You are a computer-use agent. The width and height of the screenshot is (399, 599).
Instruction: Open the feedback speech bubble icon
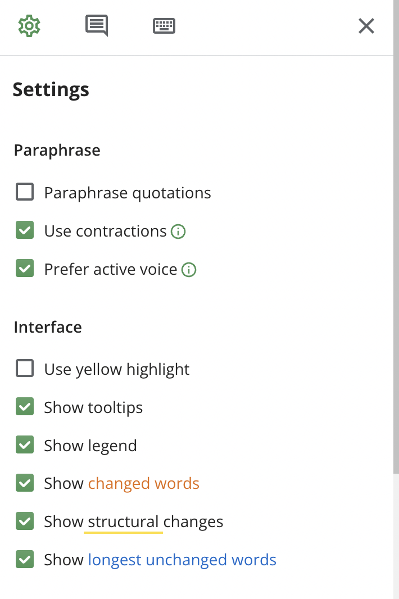pyautogui.click(x=97, y=26)
